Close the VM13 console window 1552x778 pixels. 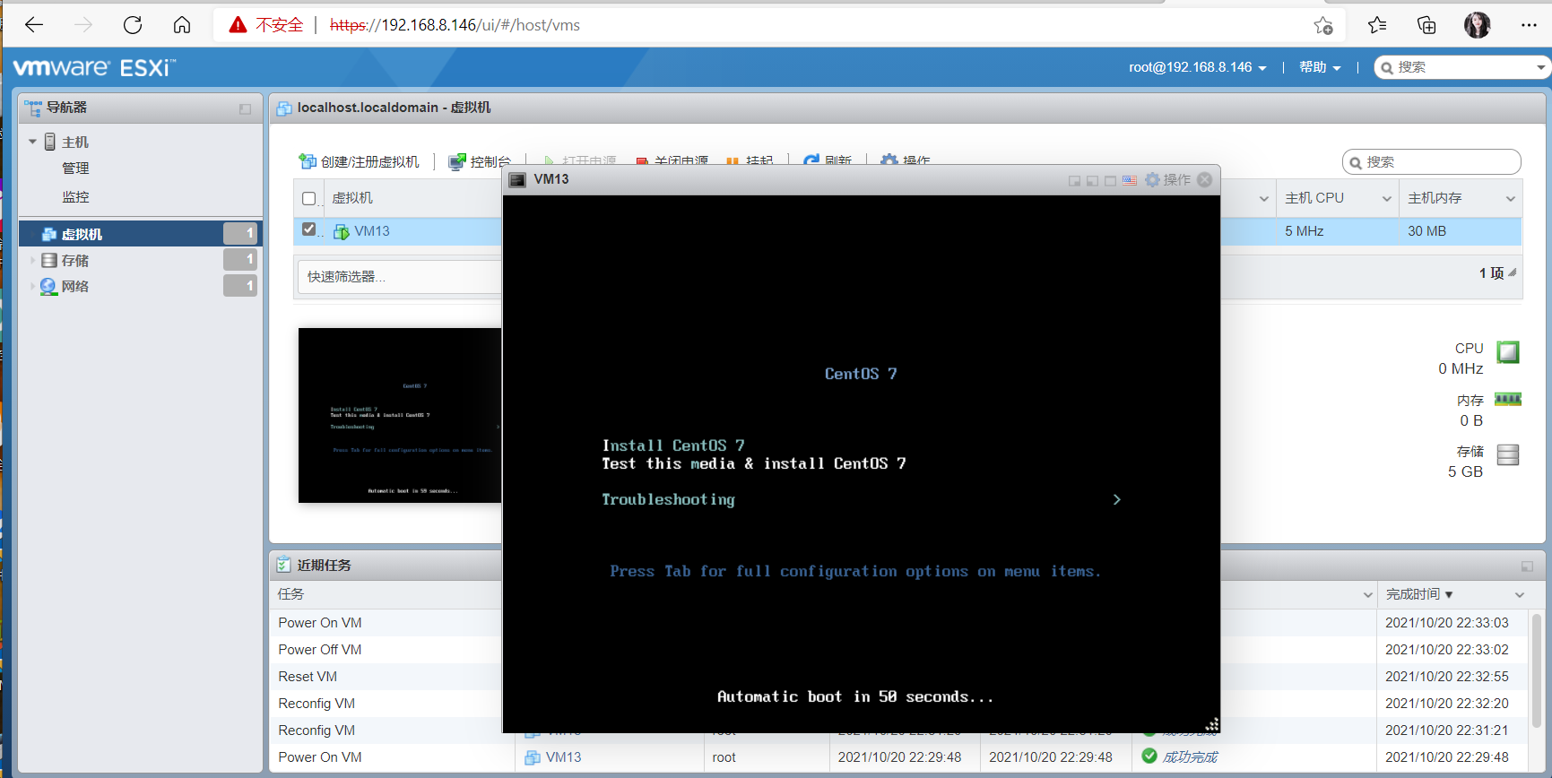1205,180
